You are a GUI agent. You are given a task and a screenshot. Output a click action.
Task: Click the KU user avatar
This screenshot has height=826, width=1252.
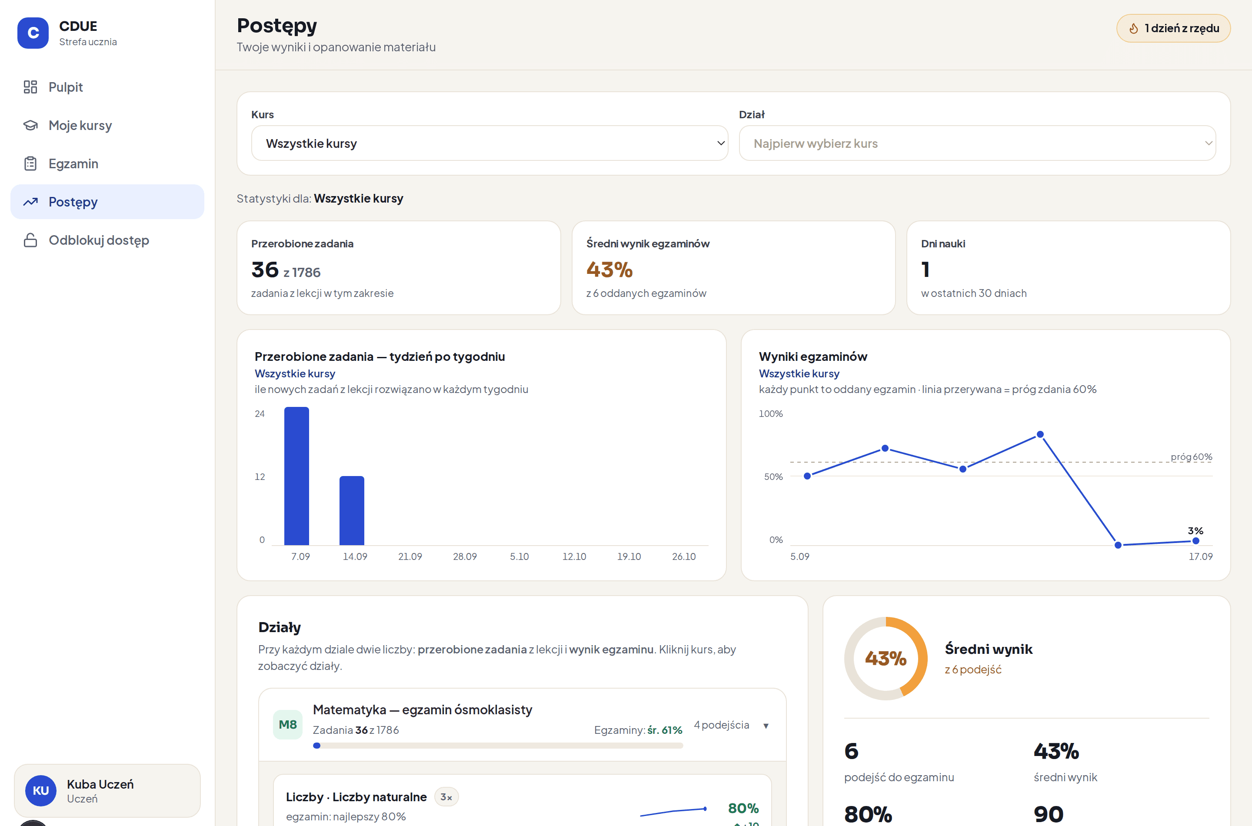pyautogui.click(x=41, y=790)
